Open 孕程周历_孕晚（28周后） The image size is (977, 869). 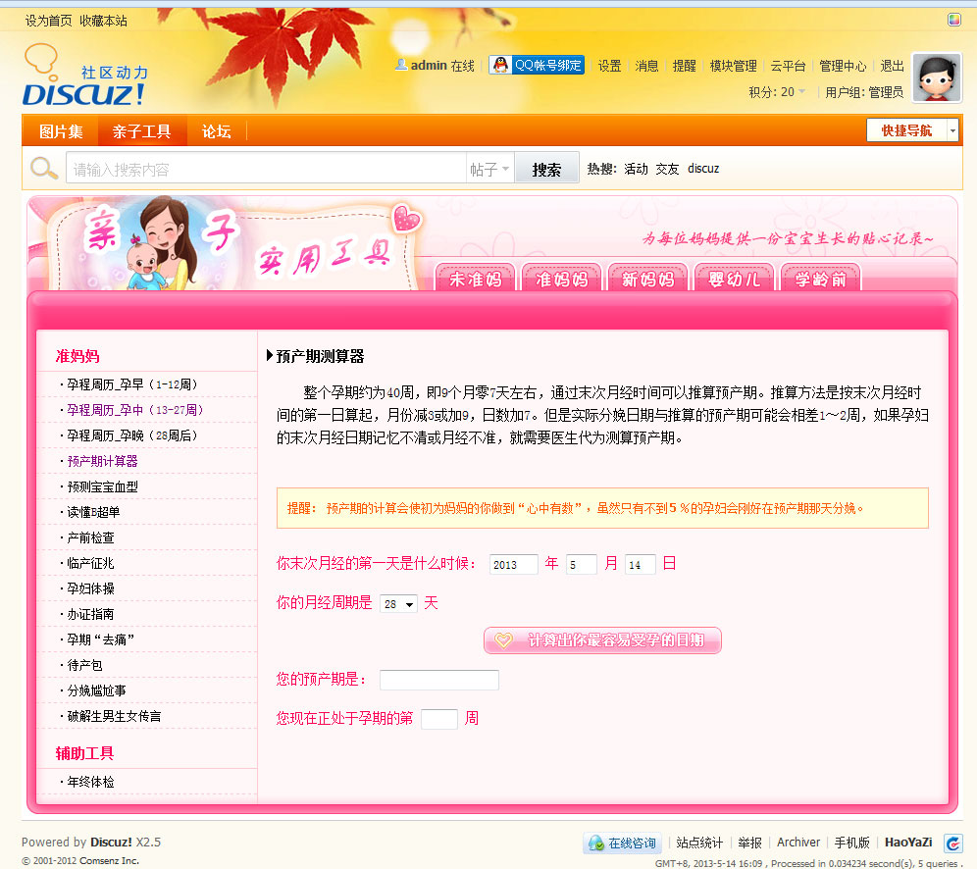[x=132, y=435]
